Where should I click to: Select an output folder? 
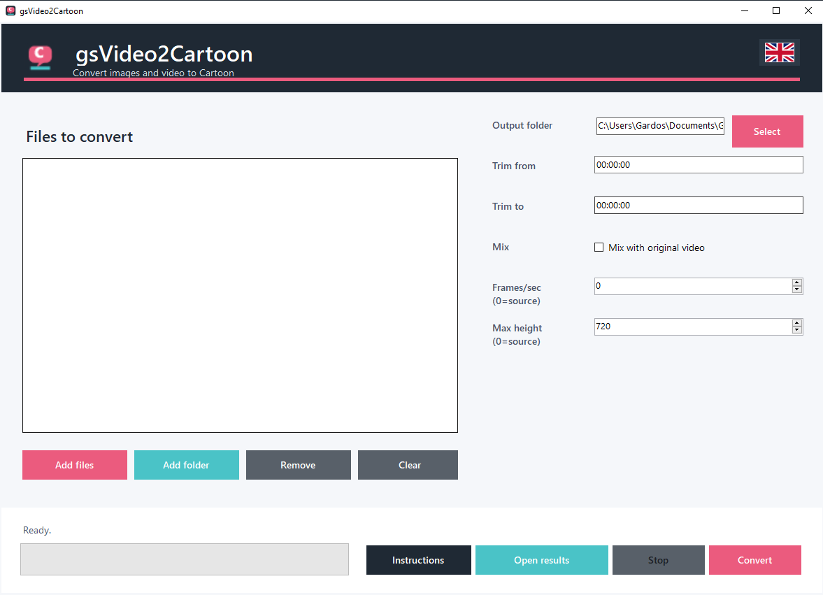767,131
